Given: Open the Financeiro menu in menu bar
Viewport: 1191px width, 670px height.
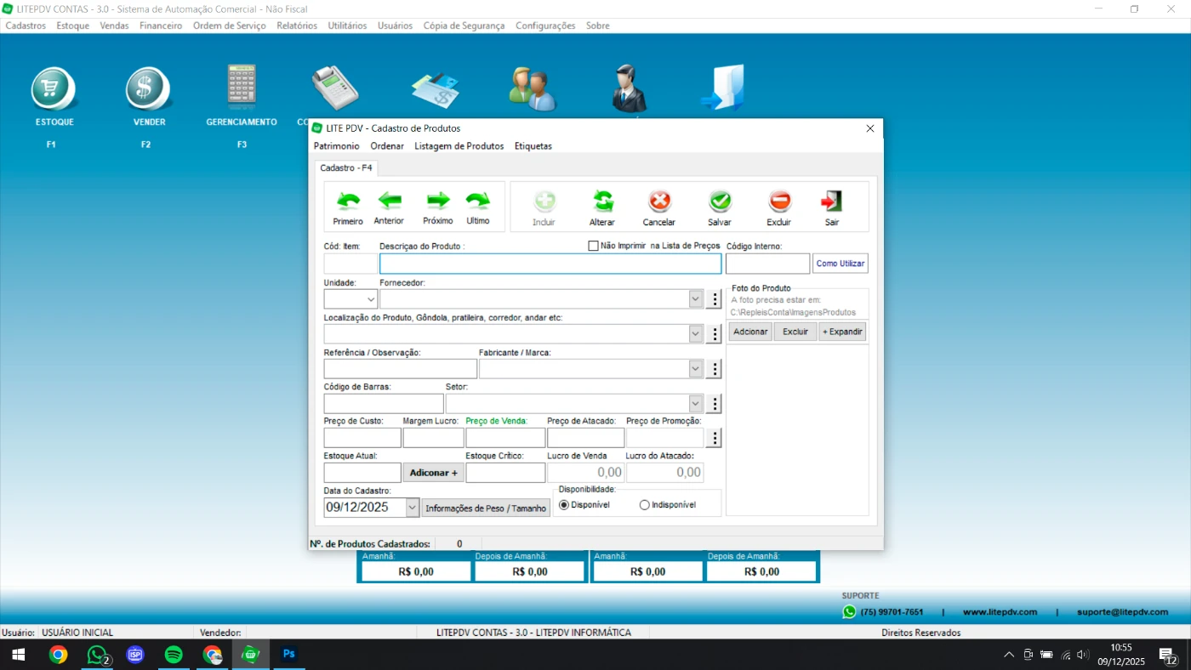Looking at the screenshot, I should (x=161, y=26).
